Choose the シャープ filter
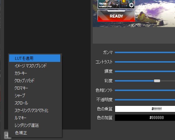This screenshot has width=175, height=140. (x=35, y=95)
